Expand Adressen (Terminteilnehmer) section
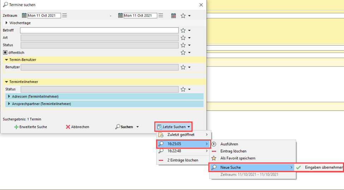344x190 pixels. point(9,96)
